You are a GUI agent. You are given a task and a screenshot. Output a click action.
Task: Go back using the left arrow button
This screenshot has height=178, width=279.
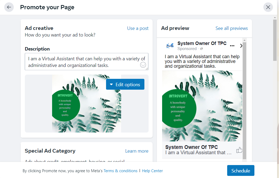coord(9,7)
